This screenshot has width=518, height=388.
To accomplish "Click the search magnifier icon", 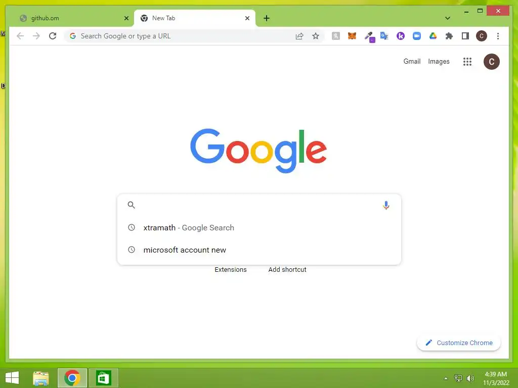I will 131,205.
